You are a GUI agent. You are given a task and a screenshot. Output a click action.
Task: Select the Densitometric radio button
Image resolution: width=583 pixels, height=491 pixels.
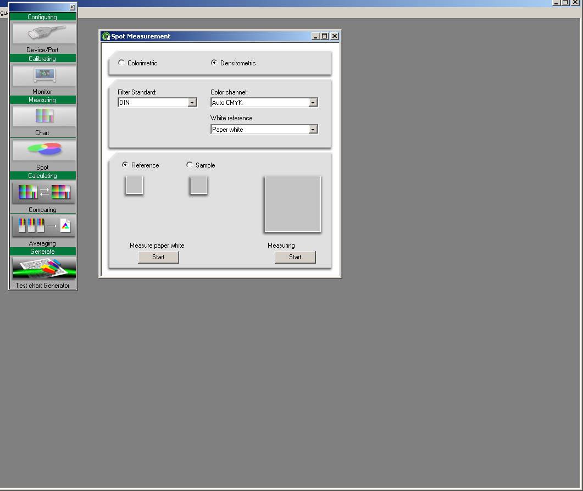(x=214, y=63)
